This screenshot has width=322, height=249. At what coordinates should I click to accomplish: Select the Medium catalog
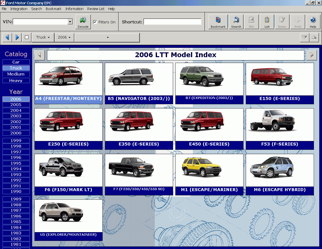pyautogui.click(x=16, y=74)
